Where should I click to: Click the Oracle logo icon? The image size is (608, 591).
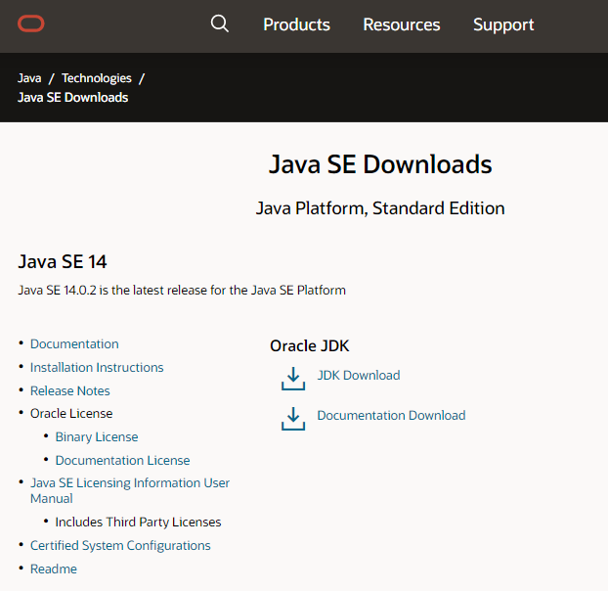31,23
